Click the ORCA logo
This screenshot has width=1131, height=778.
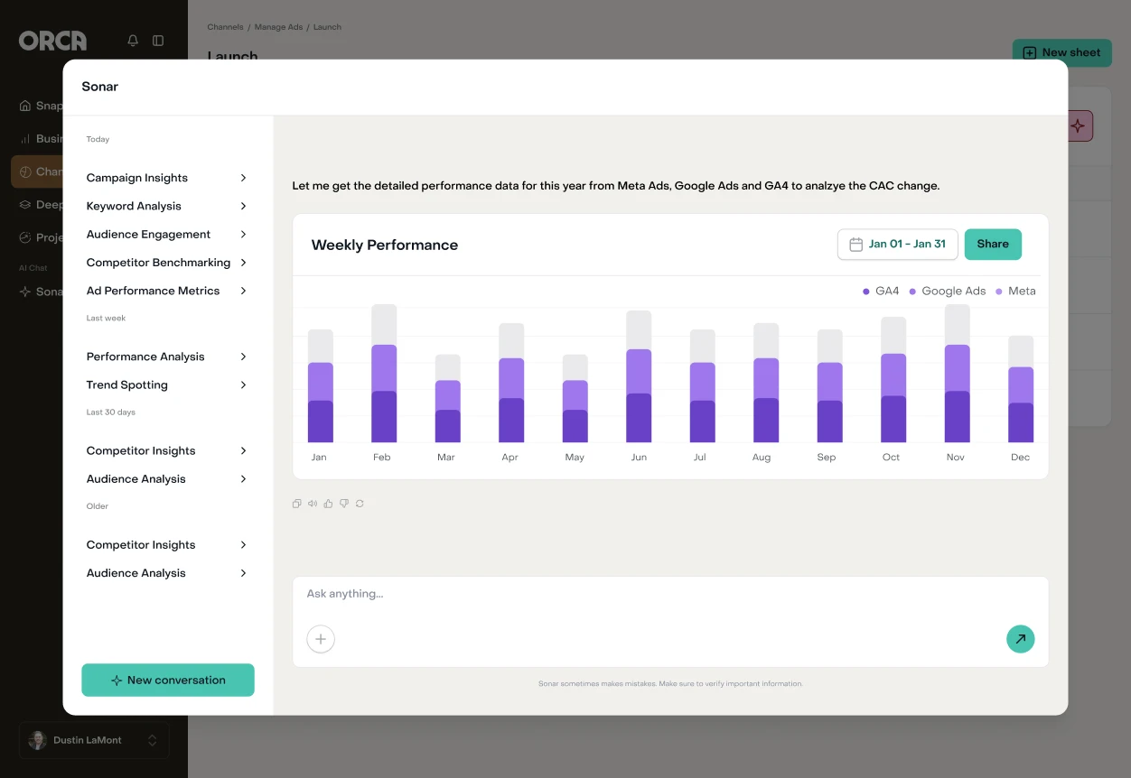[53, 41]
